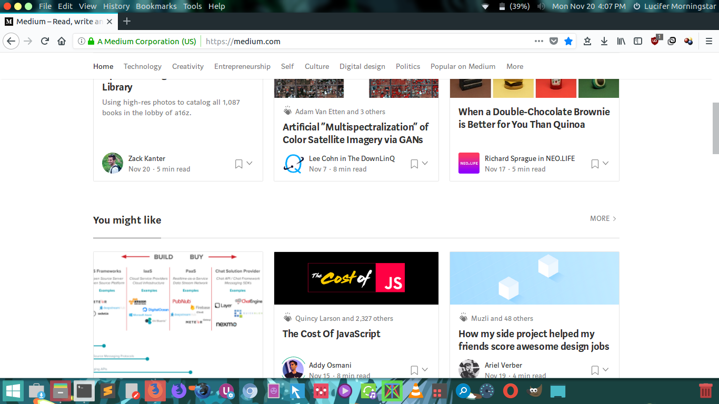Open Artificial Multispectralization article title
The image size is (719, 404).
point(356,133)
